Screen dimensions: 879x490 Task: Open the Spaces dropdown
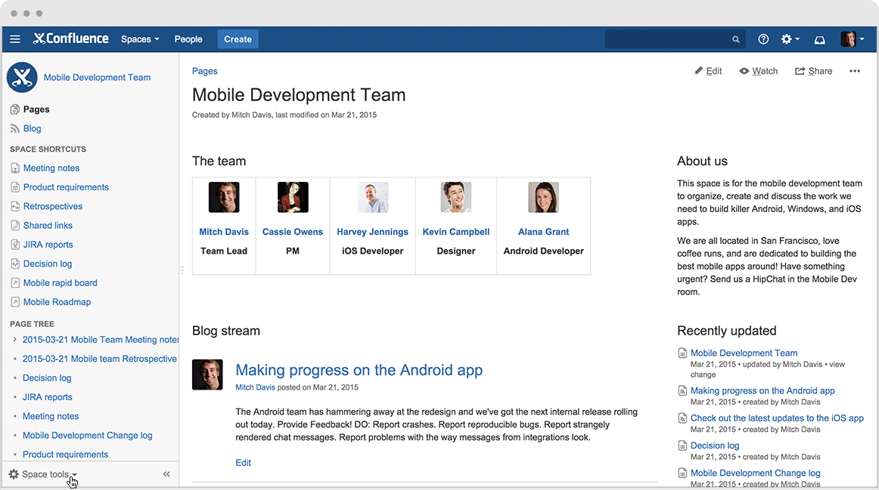[139, 39]
